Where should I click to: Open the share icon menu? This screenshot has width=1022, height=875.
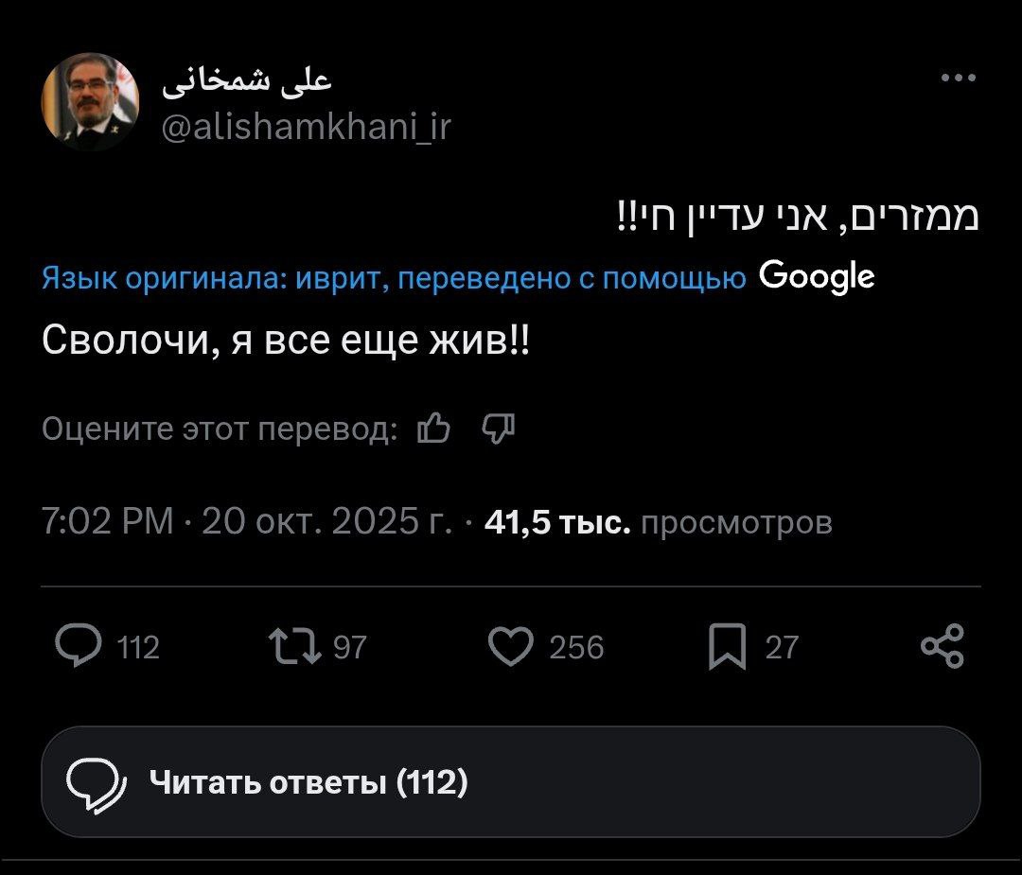[943, 647]
